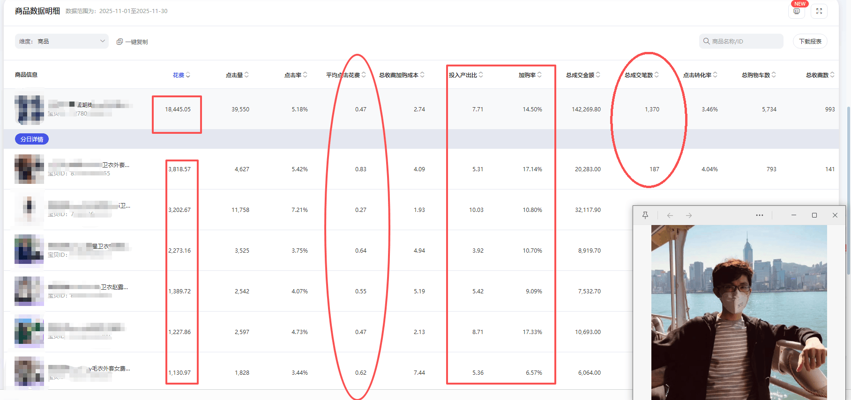This screenshot has height=400, width=851.
Task: Pin the image viewer window
Action: coord(645,215)
